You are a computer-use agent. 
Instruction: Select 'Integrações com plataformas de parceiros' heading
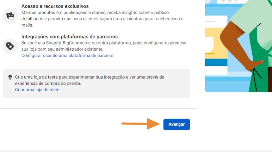coord(70,37)
